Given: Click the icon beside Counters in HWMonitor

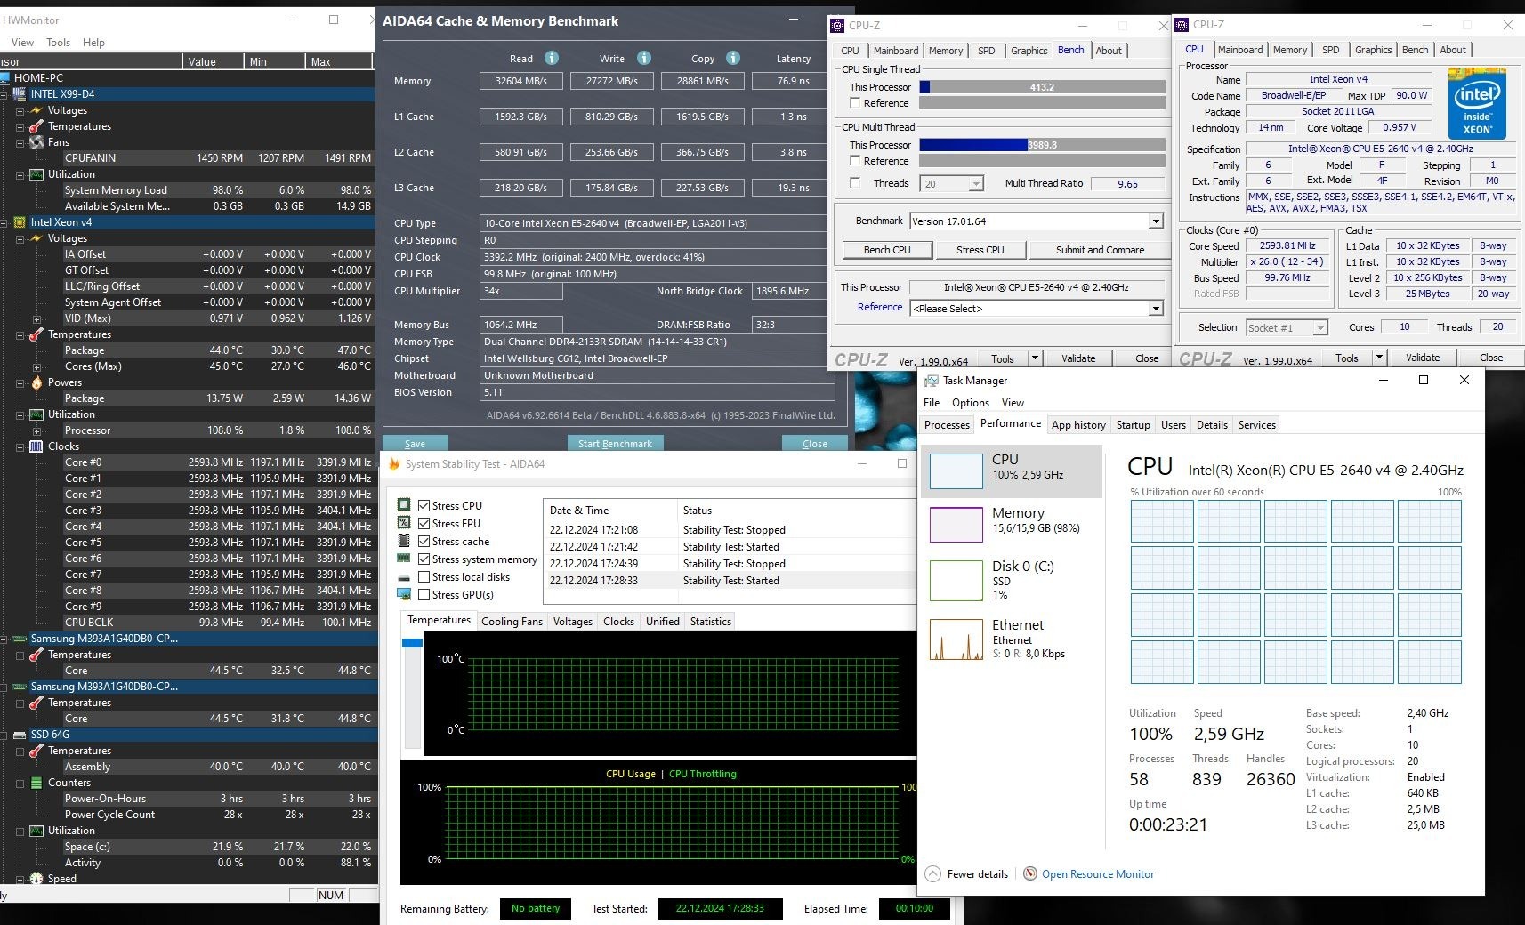Looking at the screenshot, I should (x=36, y=783).
